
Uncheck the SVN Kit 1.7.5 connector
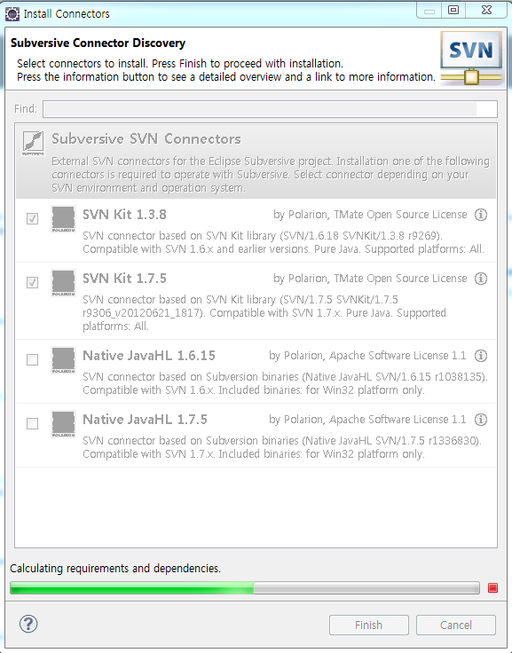32,282
